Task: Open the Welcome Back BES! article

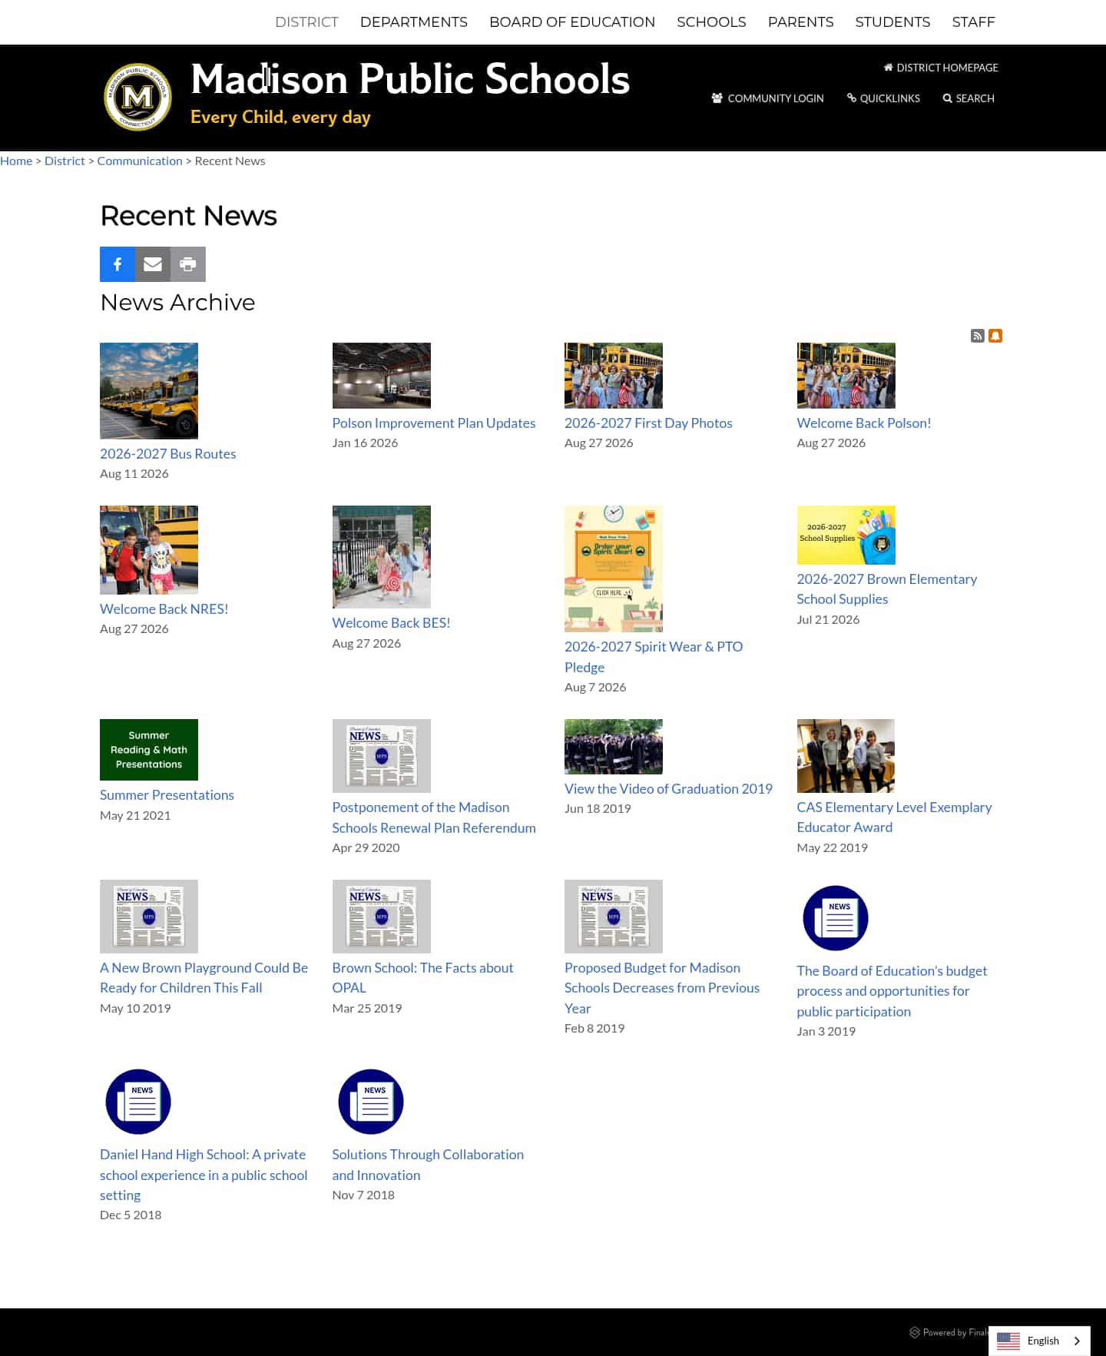Action: point(391,622)
